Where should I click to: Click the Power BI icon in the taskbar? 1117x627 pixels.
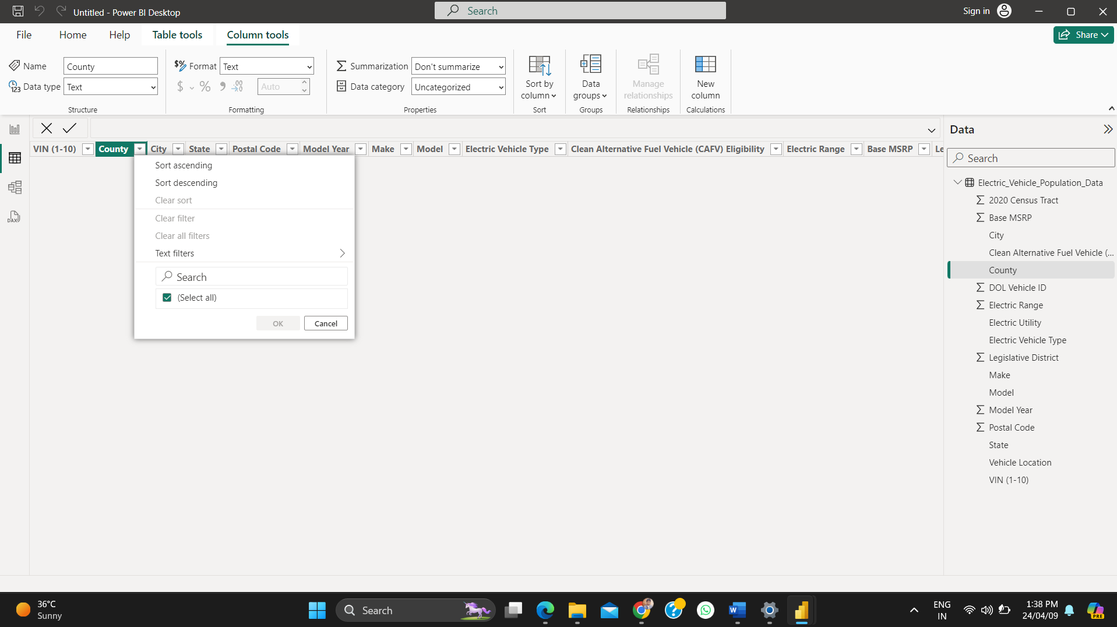click(x=801, y=610)
